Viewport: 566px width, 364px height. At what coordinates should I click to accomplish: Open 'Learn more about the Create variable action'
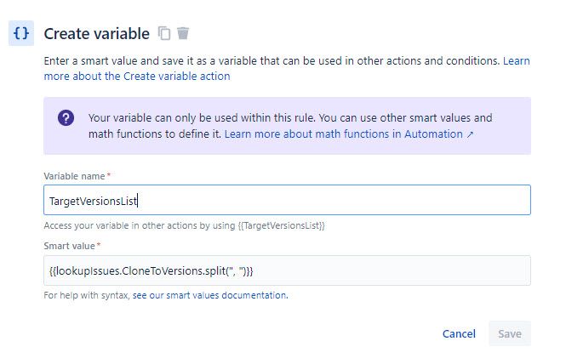click(136, 76)
